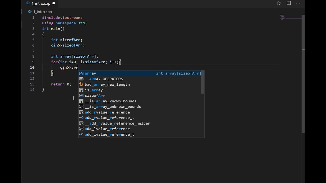Choose the 'array' autocomplete suggestion

[90, 73]
